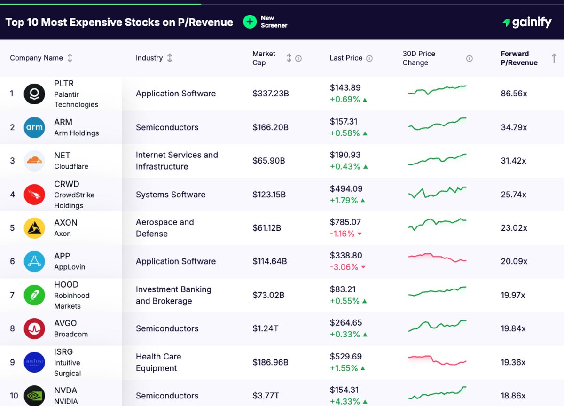Open CRWD 30D price sparkline

[x=437, y=192]
